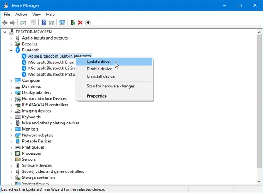
Task: Select the Software devices label
Action: tap(37, 165)
